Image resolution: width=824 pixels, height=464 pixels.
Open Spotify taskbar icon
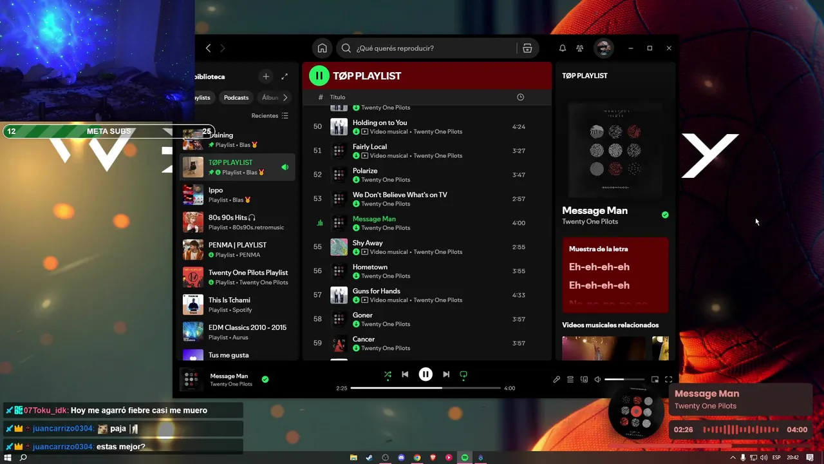tap(465, 458)
